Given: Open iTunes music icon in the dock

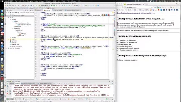Looking at the screenshot, I should coord(2,43).
